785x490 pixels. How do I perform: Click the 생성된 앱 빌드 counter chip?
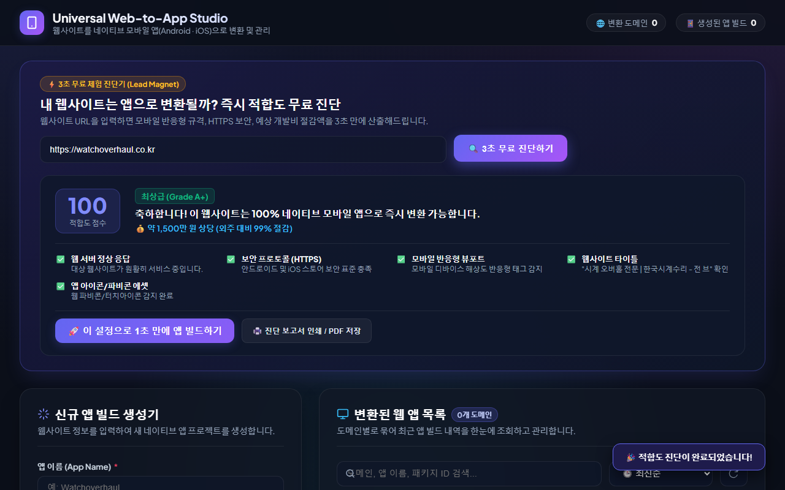721,23
